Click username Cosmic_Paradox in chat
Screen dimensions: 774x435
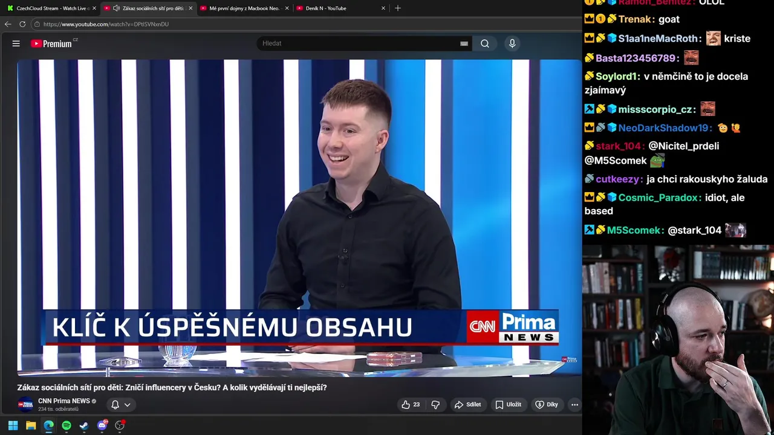(x=660, y=198)
